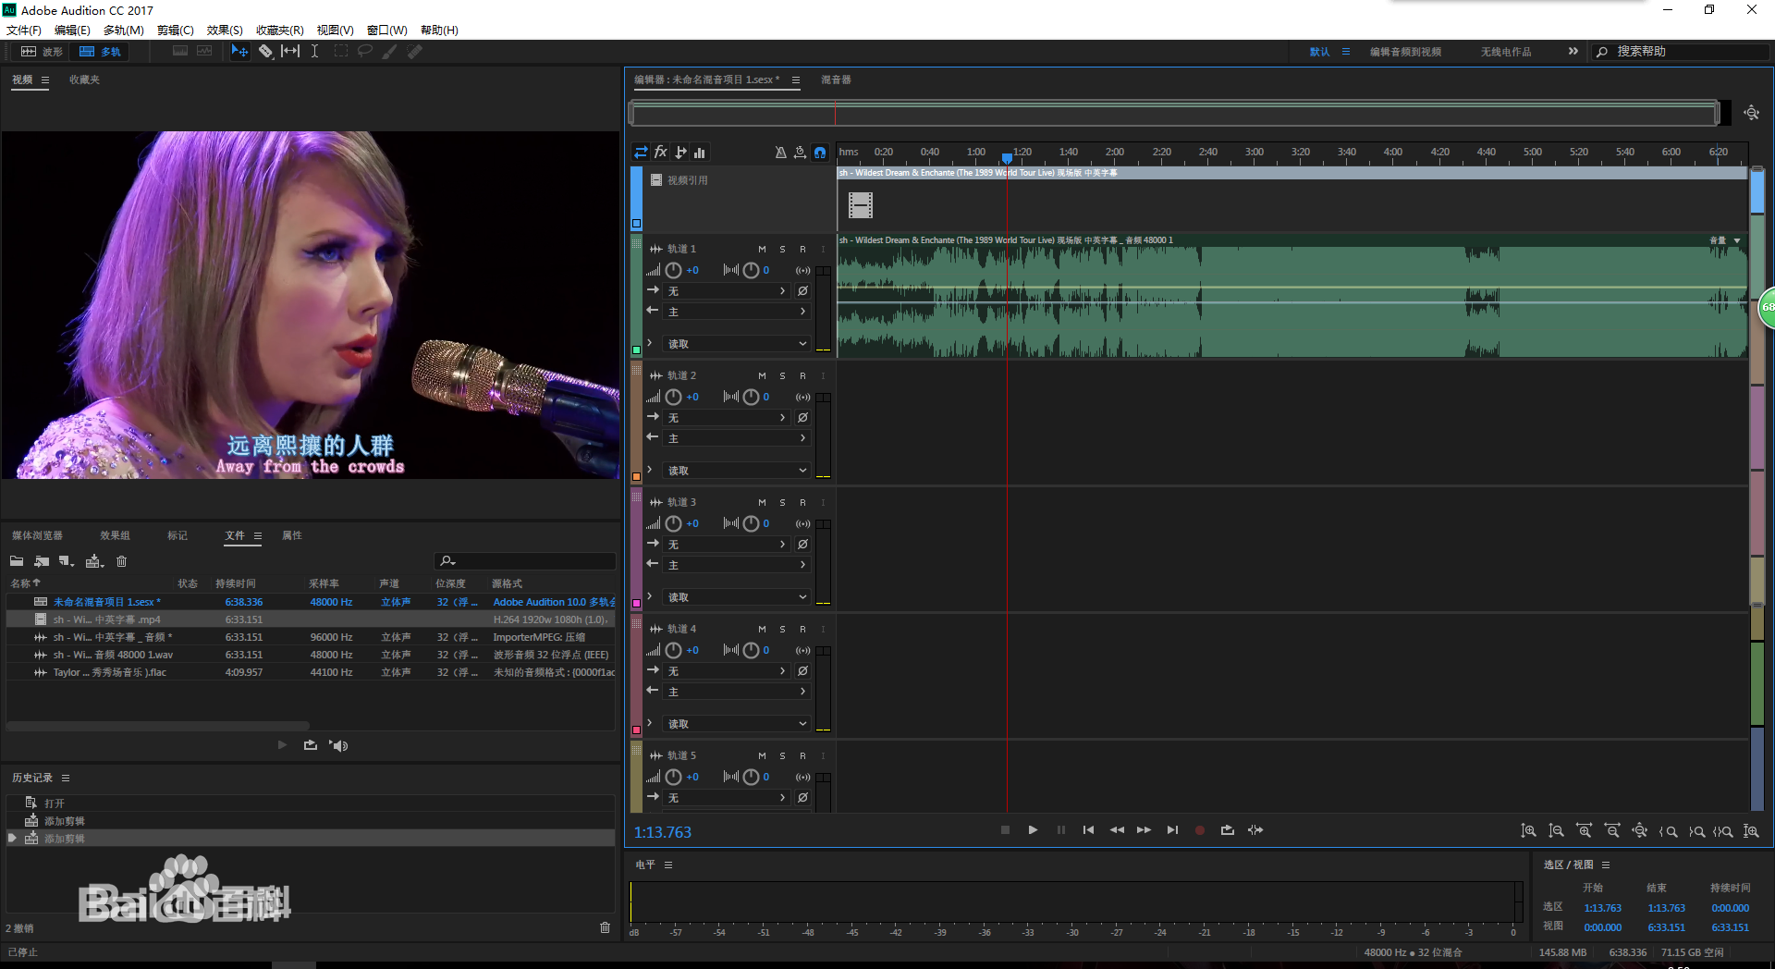Select the 默认 workspace
The image size is (1775, 969).
coord(1319,52)
